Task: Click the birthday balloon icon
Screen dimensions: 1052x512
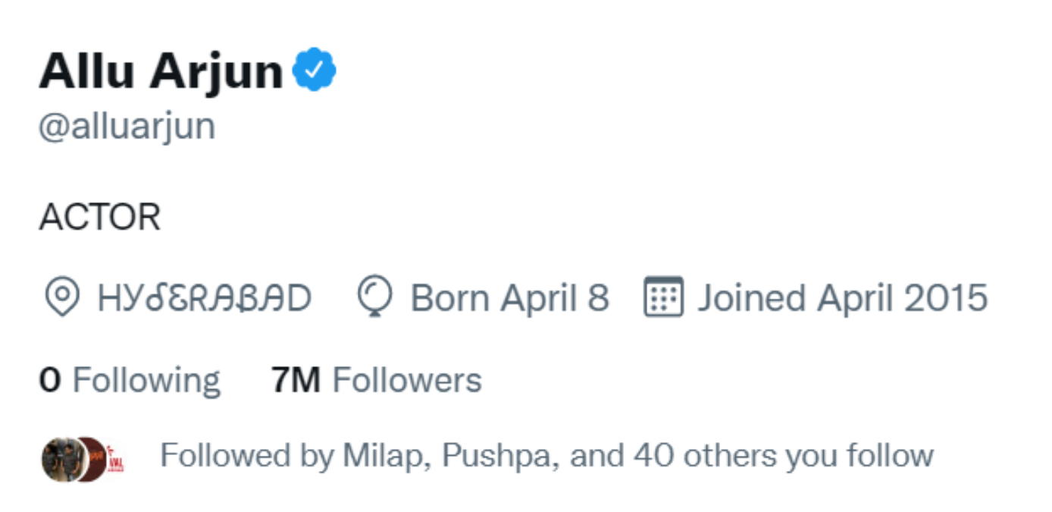Action: 374,297
